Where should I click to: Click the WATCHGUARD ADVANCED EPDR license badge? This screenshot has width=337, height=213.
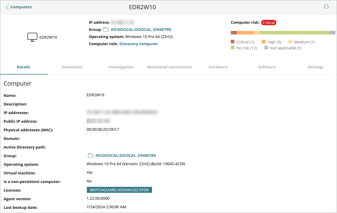point(119,190)
